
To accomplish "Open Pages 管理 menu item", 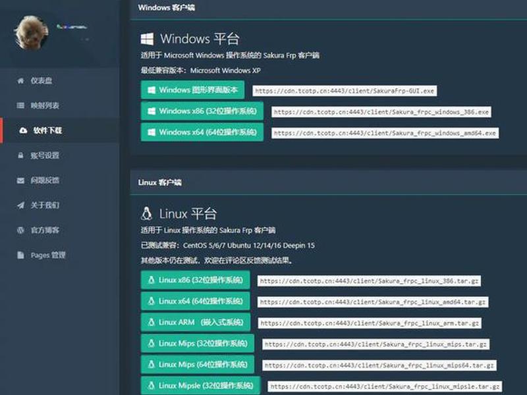I will pyautogui.click(x=60, y=255).
